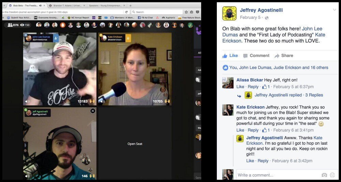Reply to Kate Erickson's comment
Image resolution: width=341 pixels, height=182 pixels.
click(x=253, y=130)
